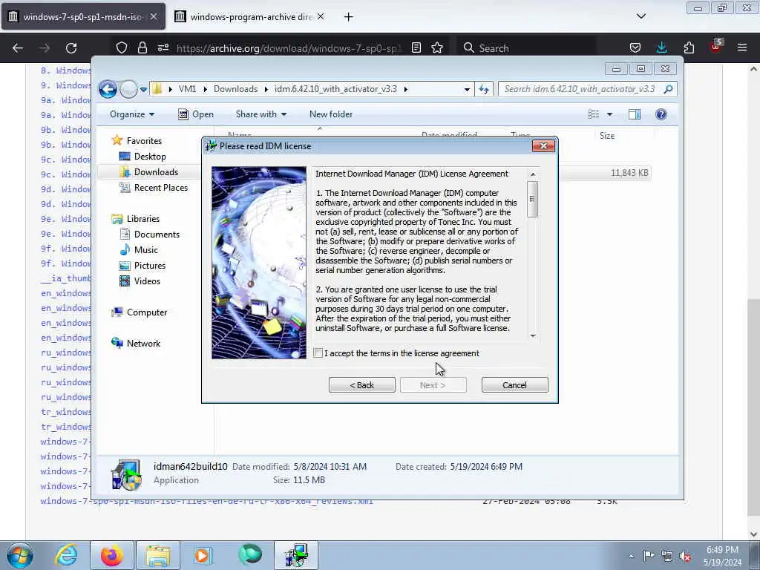The image size is (760, 570).
Task: Open Windows Media Player from taskbar
Action: click(202, 555)
